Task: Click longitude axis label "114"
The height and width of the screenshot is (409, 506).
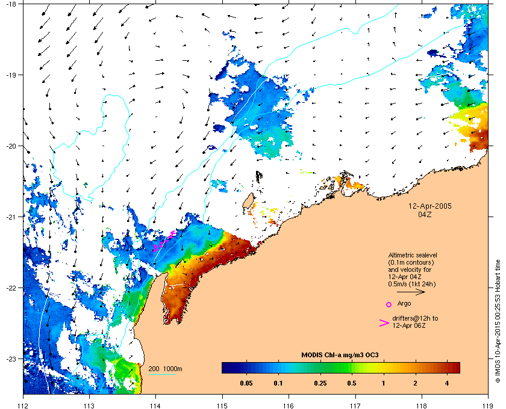Action: click(155, 406)
